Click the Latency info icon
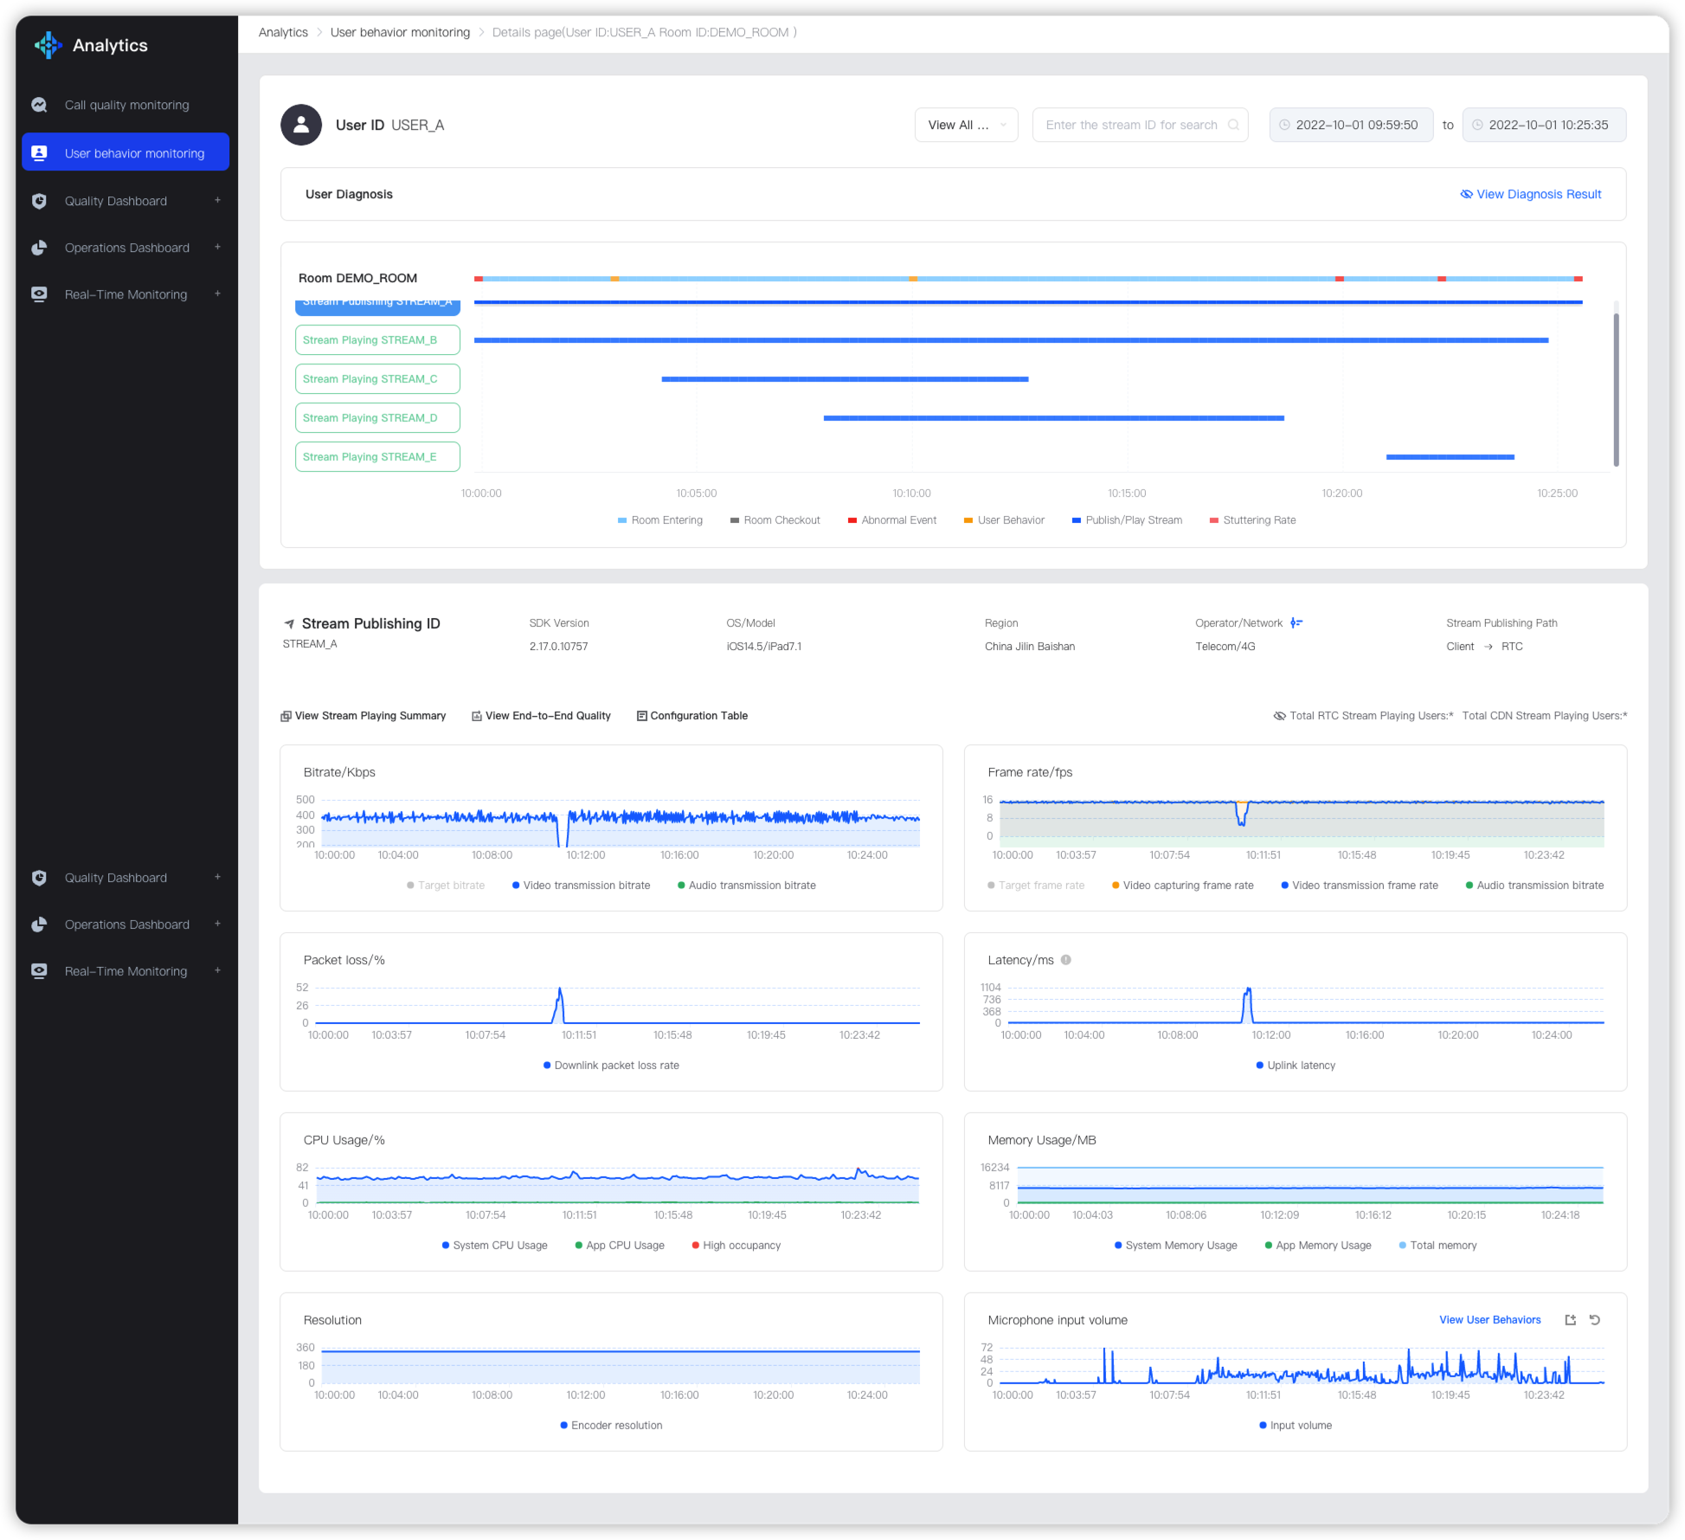This screenshot has height=1540, width=1685. (1065, 960)
